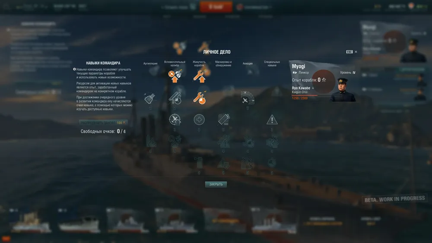Select the level 3 concealment skill icon

tap(223, 120)
